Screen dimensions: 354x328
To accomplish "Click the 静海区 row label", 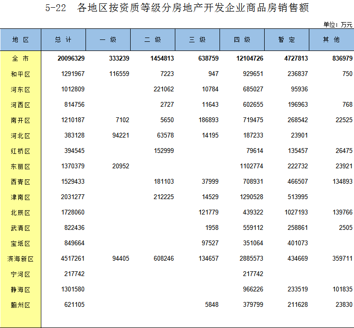I will [21, 290].
